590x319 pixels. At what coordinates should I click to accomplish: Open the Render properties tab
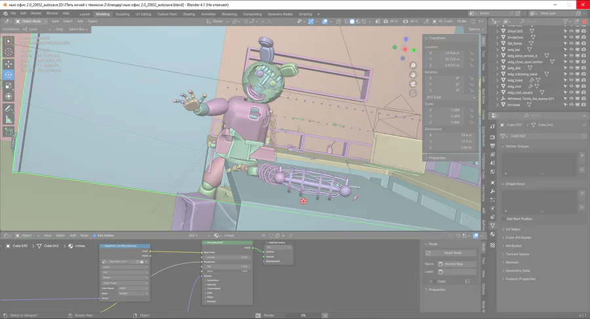(x=492, y=137)
